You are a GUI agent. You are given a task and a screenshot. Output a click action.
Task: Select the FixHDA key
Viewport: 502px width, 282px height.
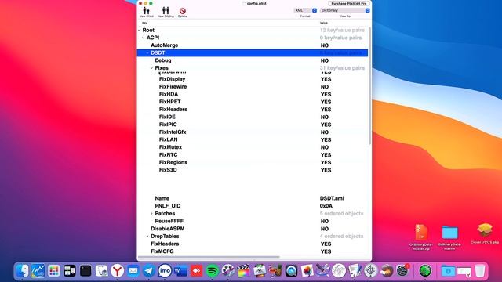point(169,94)
